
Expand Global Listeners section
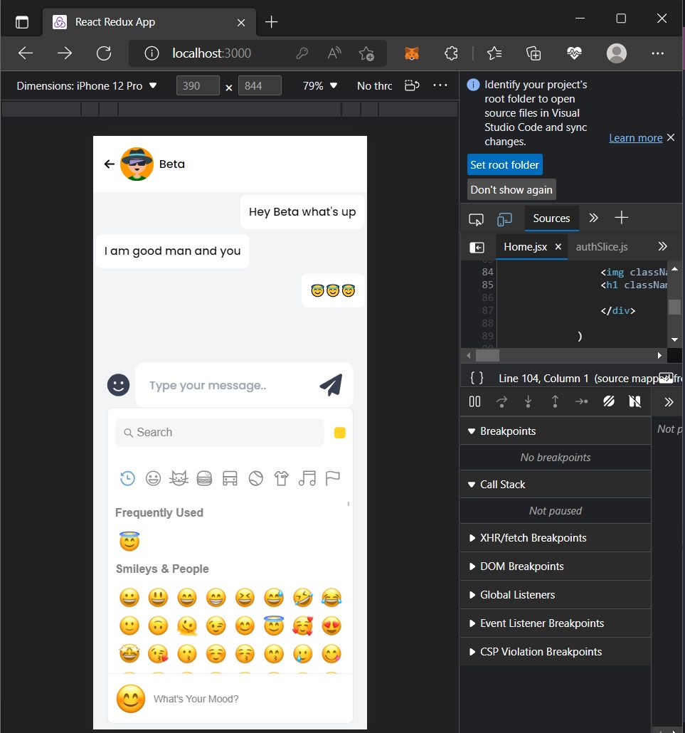(556, 595)
